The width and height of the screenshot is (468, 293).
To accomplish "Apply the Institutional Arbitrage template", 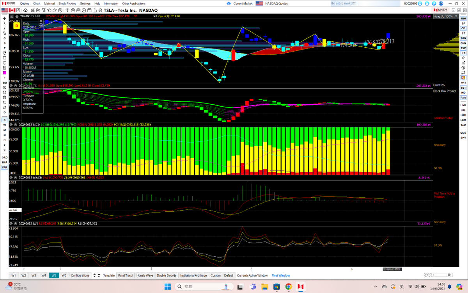I will pos(194,275).
